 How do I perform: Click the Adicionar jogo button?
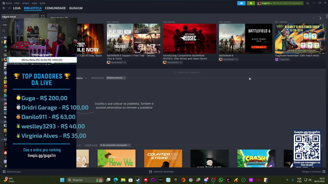click(x=12, y=172)
